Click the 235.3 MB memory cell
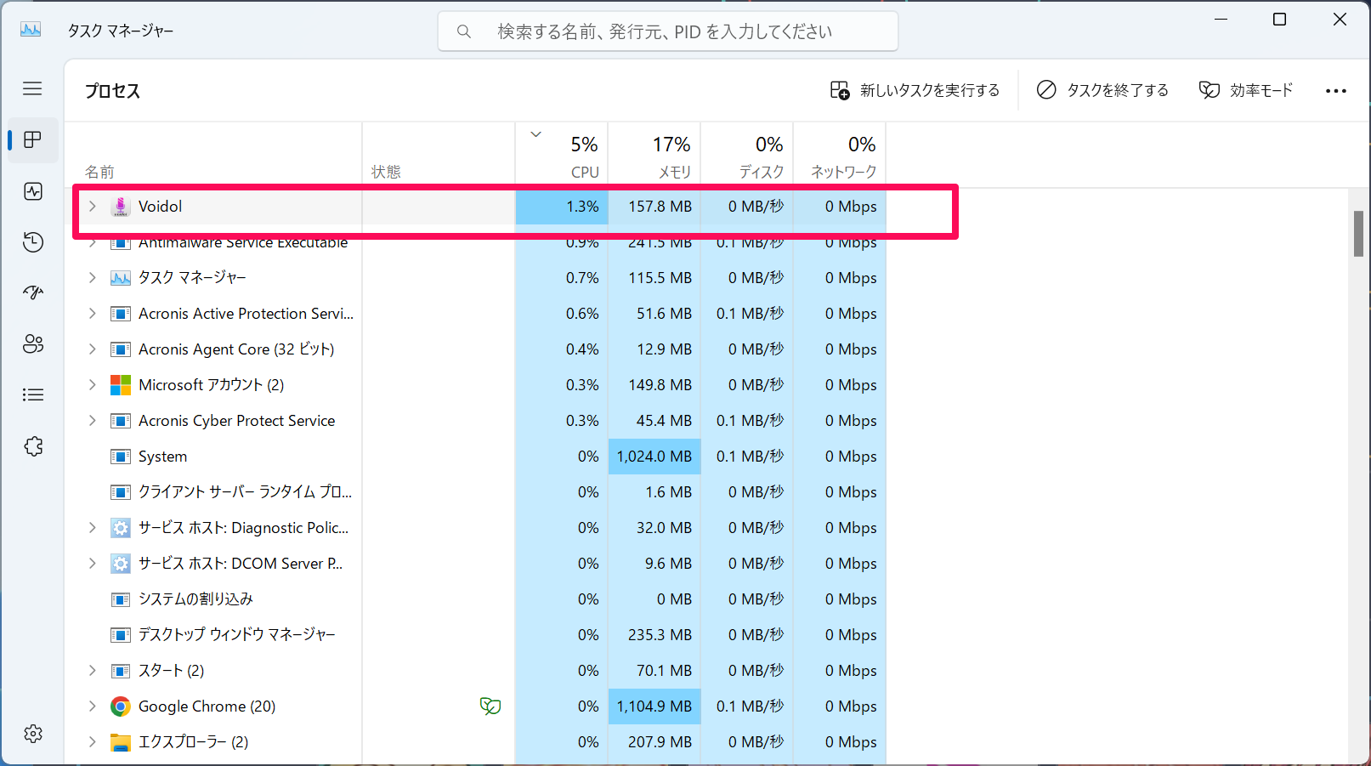 654,635
